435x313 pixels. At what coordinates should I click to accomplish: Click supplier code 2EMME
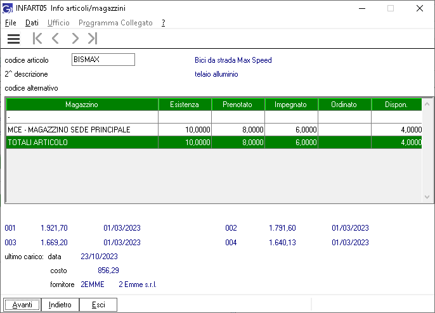click(93, 284)
